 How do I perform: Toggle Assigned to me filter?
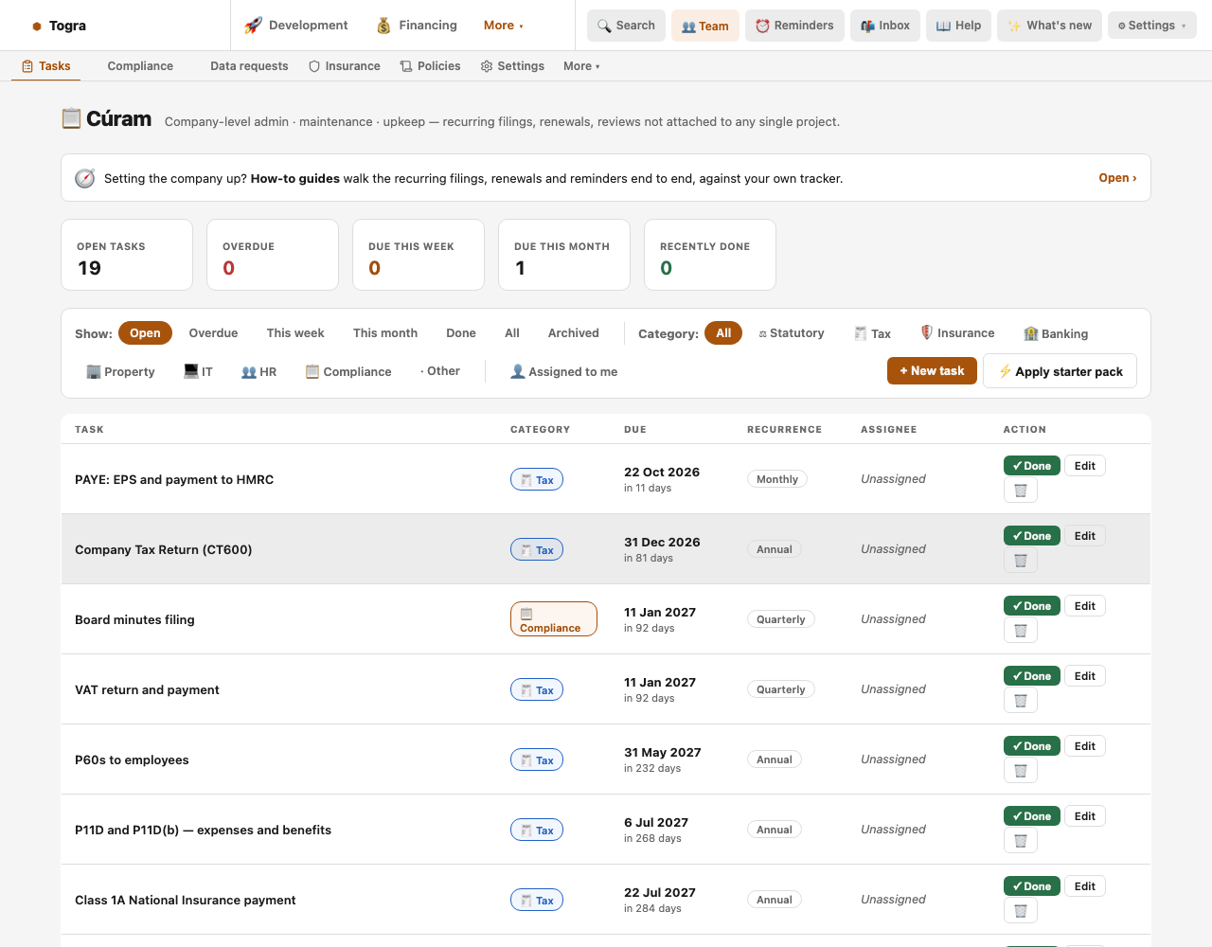(x=563, y=372)
